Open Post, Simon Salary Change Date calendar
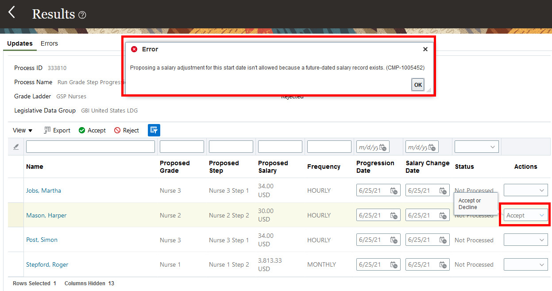Image resolution: width=552 pixels, height=291 pixels. 443,240
